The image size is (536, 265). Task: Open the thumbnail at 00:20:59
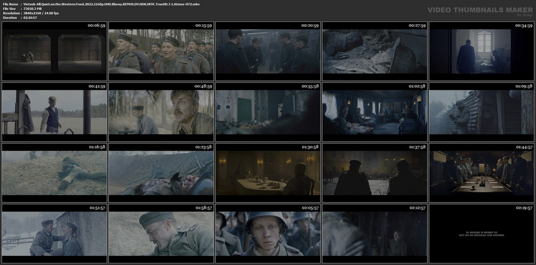click(268, 51)
